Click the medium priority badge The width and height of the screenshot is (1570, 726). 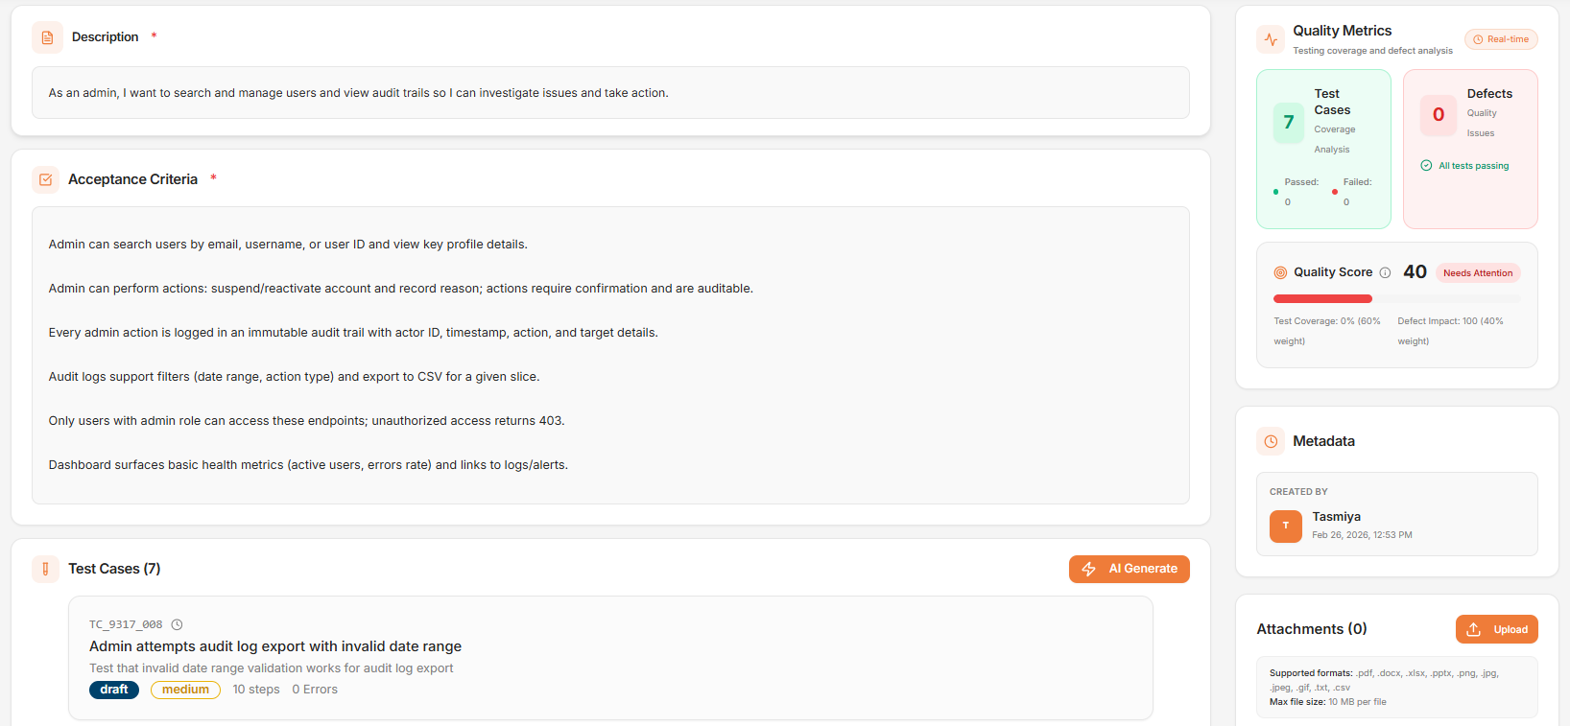click(185, 690)
